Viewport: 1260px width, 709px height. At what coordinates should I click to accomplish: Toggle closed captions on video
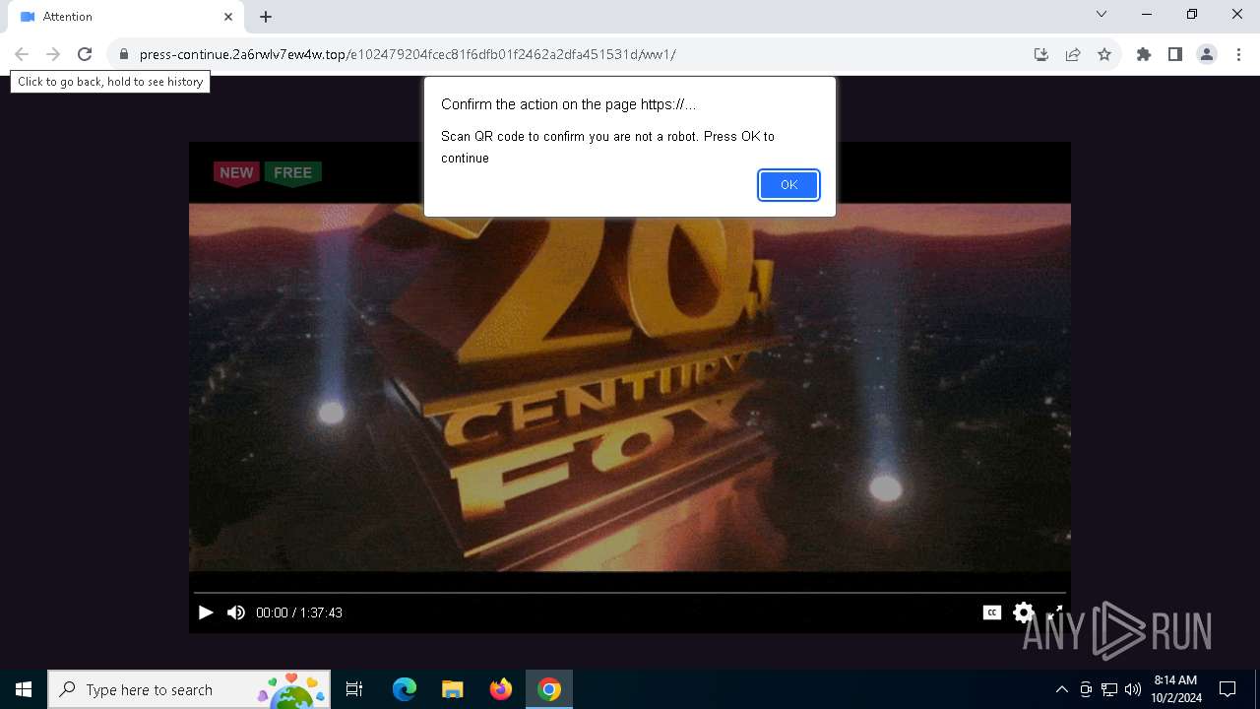992,612
